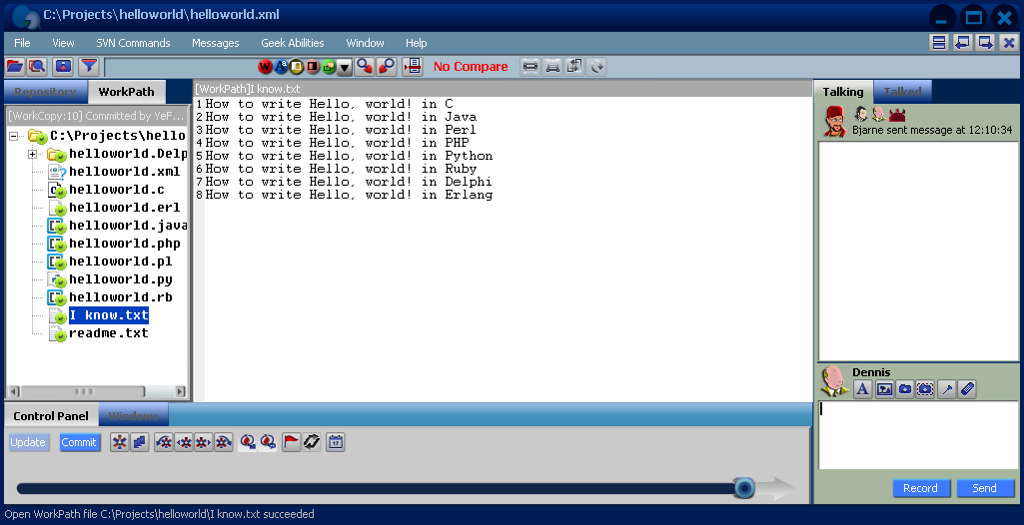Open the Help menu
Image resolution: width=1024 pixels, height=525 pixels.
coord(416,43)
